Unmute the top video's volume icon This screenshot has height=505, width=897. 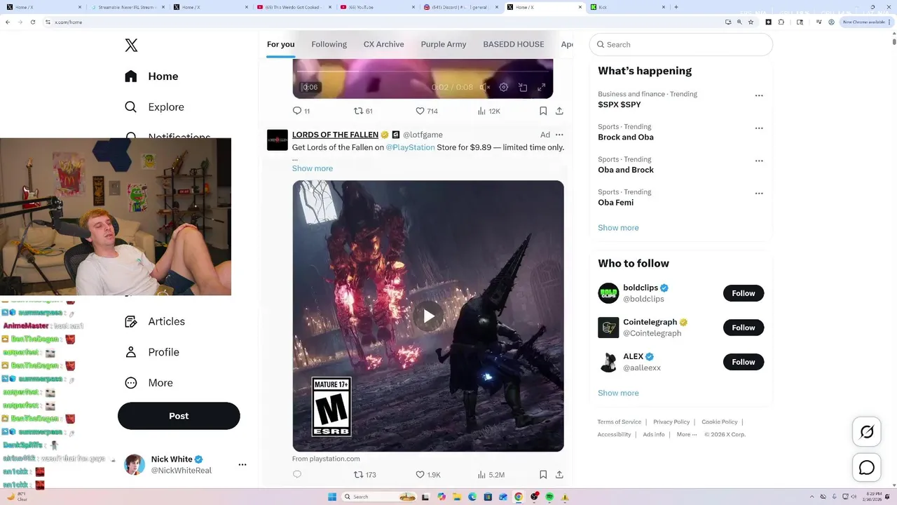pos(484,88)
